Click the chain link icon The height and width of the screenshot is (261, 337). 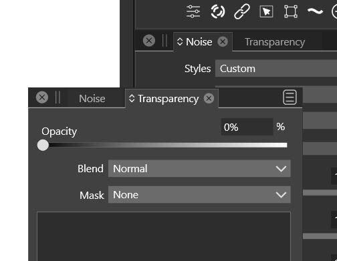coord(242,11)
